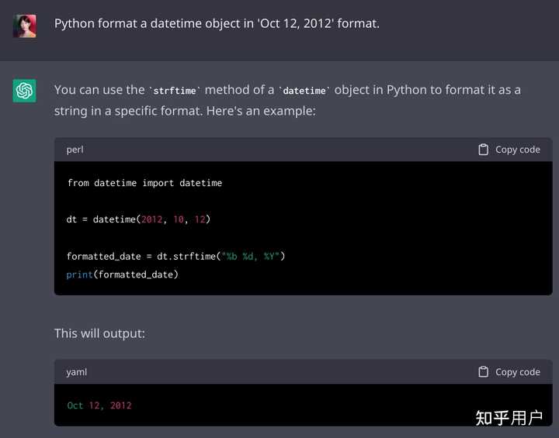Click the blue "print" keyword
The height and width of the screenshot is (438, 559).
tap(79, 274)
